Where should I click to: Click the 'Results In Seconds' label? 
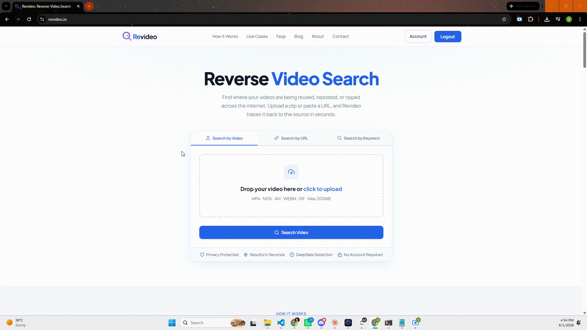(x=267, y=255)
